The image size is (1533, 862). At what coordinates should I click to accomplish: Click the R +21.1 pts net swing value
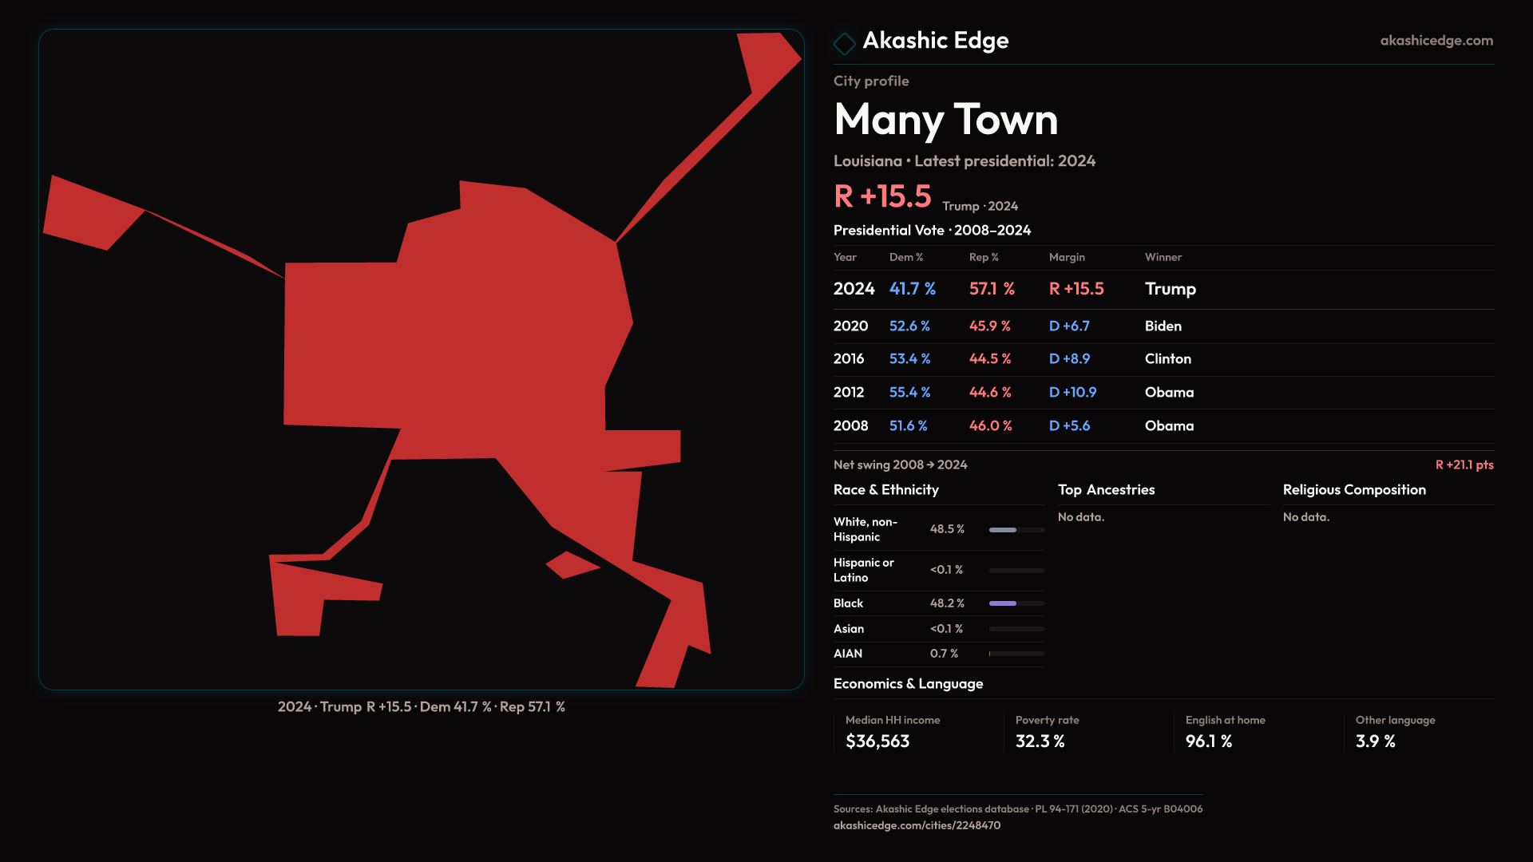point(1464,465)
